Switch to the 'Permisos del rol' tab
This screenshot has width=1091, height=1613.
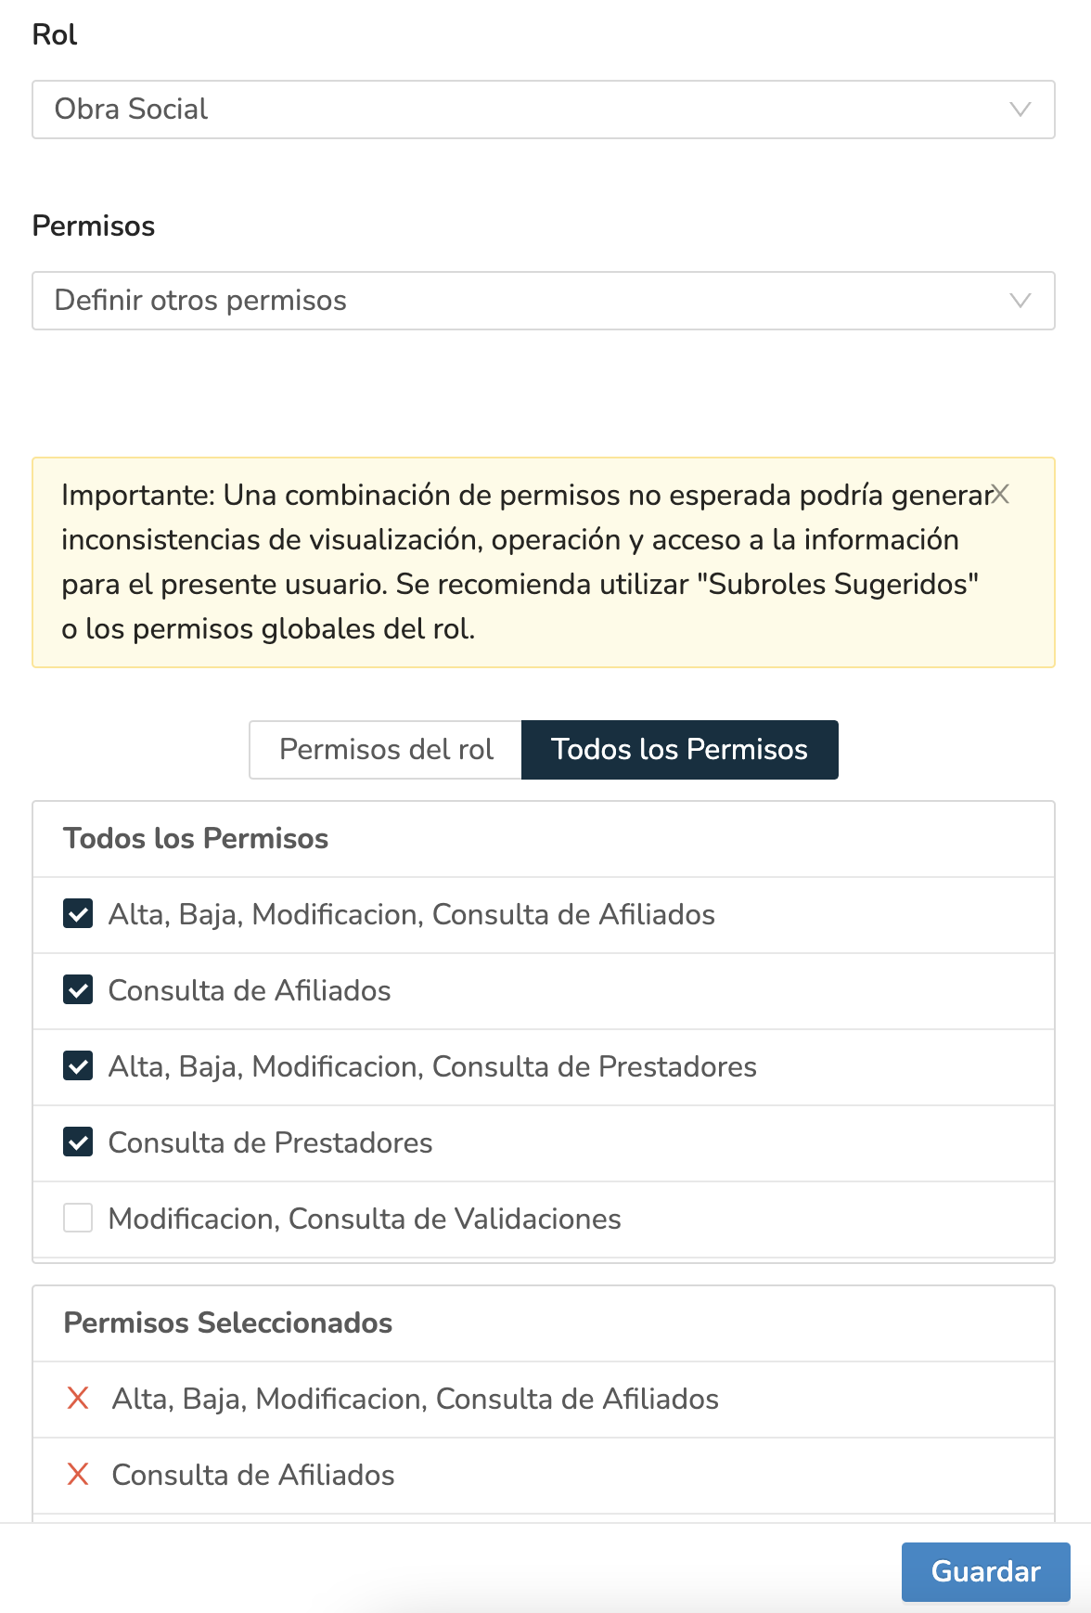386,750
